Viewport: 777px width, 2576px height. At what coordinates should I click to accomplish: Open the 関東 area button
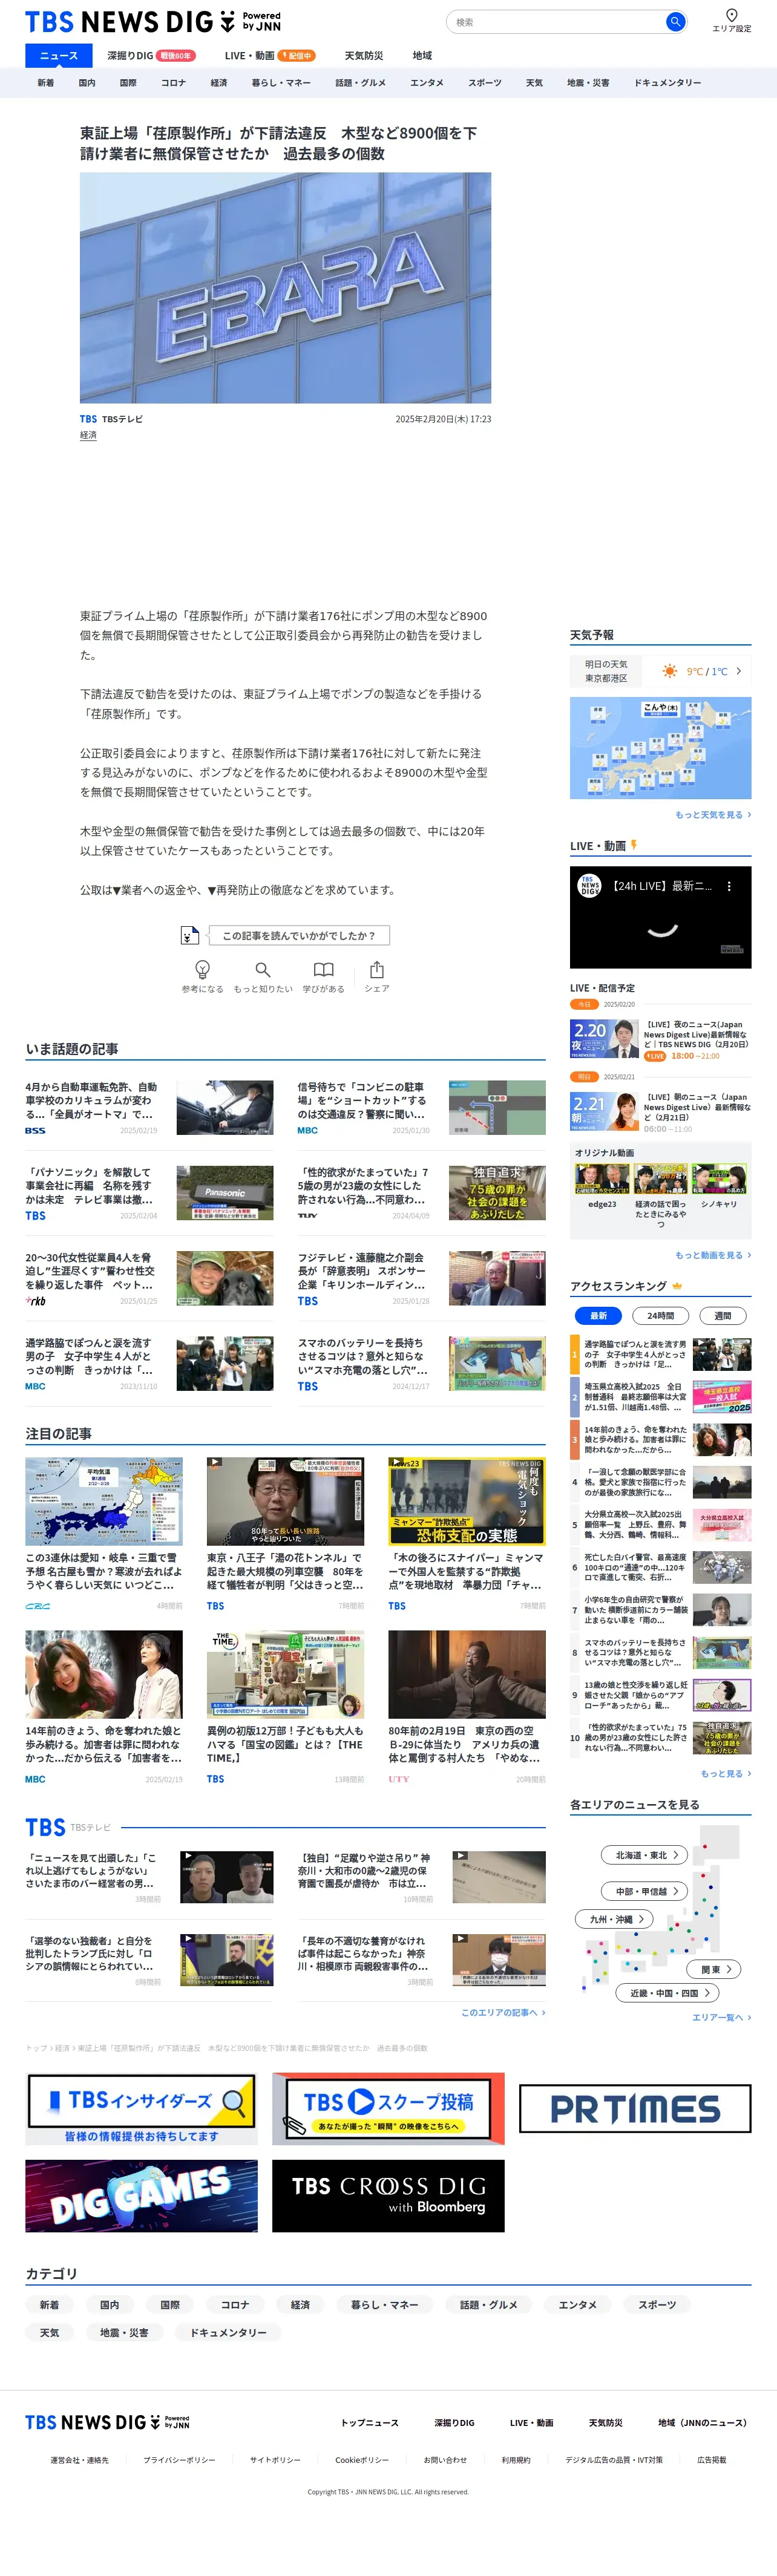(715, 1969)
